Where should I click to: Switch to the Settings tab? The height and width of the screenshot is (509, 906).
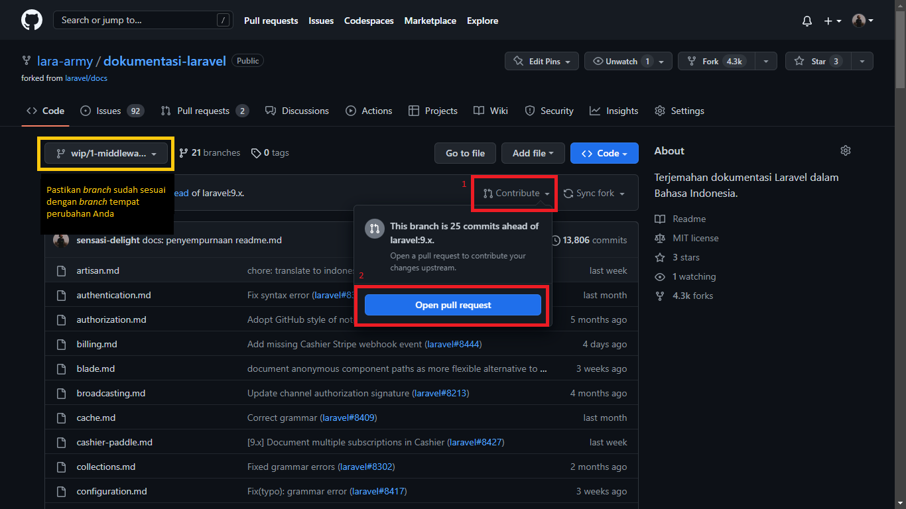point(679,111)
